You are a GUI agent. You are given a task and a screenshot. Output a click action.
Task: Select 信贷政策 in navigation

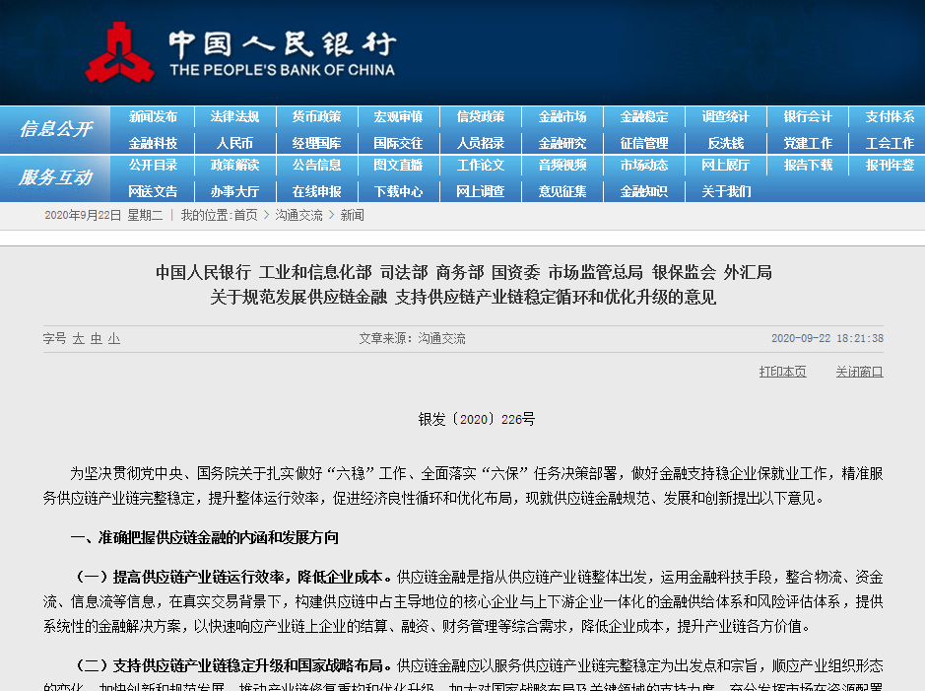point(480,117)
